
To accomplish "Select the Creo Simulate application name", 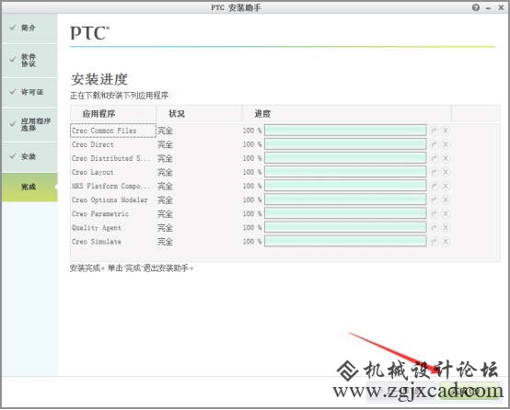I will 97,242.
